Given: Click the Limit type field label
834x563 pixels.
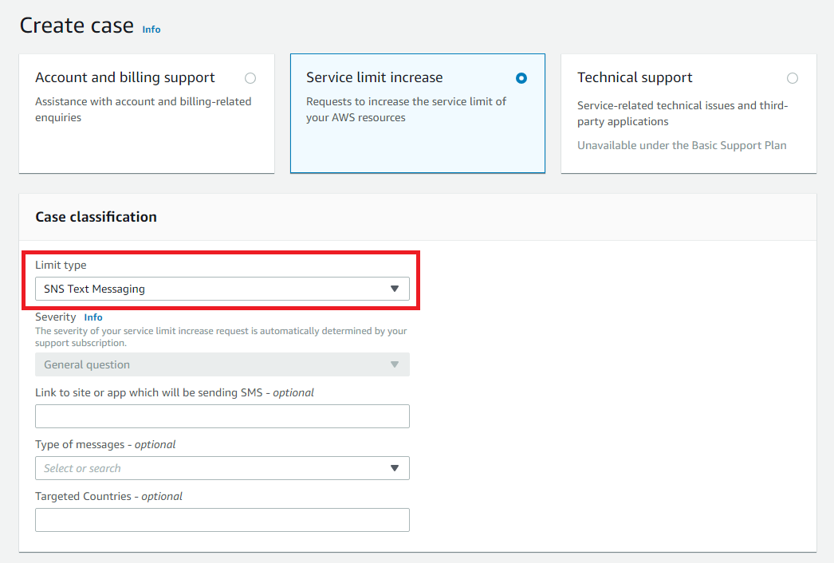Looking at the screenshot, I should (61, 265).
